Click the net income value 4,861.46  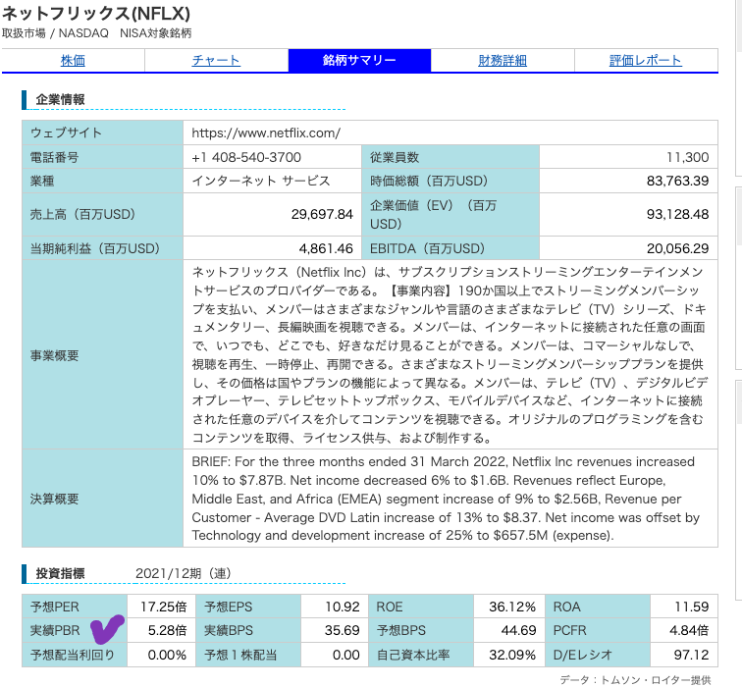click(326, 248)
